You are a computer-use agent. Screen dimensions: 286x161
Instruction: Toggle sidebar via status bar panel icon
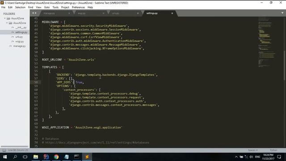tap(4, 150)
